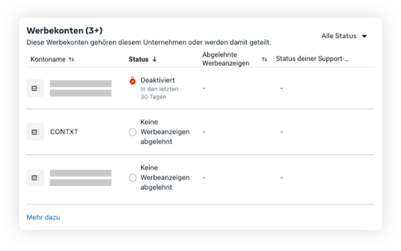Click the Status deiner Support column header
This screenshot has height=251, width=401.
[x=312, y=59]
